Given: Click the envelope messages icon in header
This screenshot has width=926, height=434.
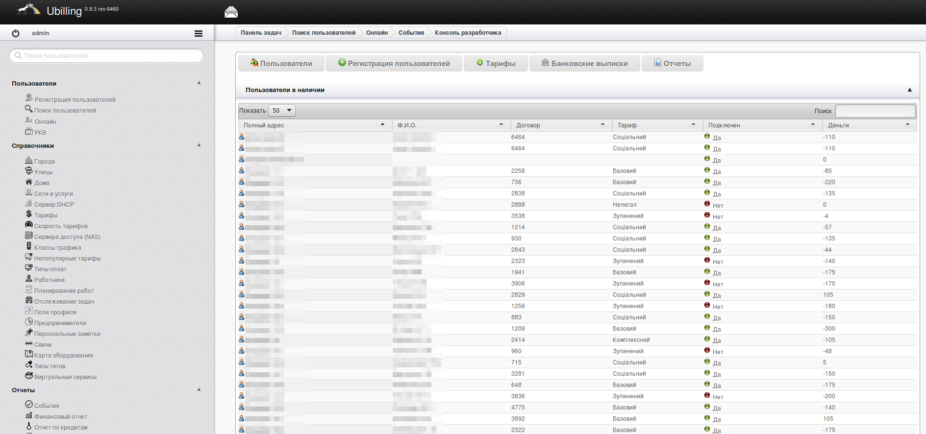Looking at the screenshot, I should 231,12.
